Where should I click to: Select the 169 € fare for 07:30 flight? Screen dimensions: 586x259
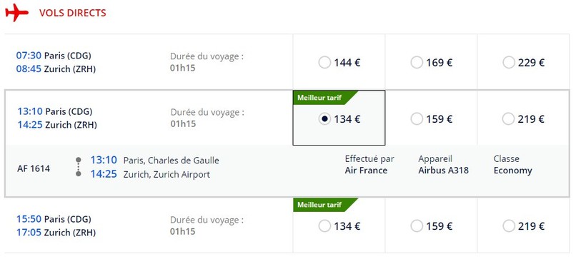[417, 62]
